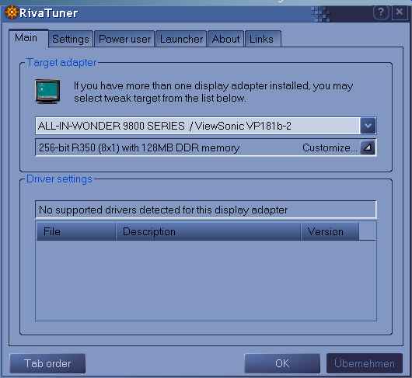The height and width of the screenshot is (378, 412).
Task: Click the Customize... text label
Action: pos(330,147)
